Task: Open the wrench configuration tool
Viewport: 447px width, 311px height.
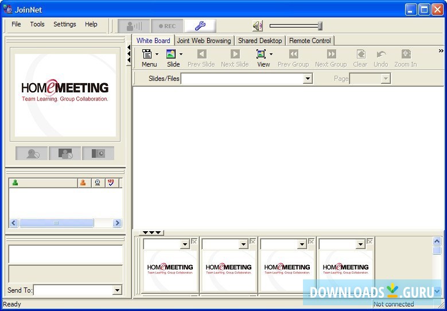Action: point(200,26)
